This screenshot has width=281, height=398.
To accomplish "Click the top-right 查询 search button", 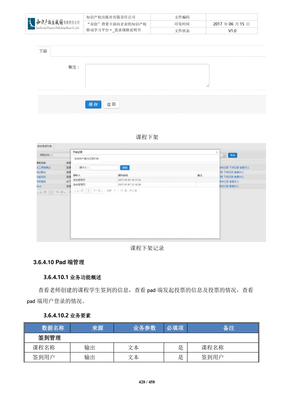I will (232, 155).
